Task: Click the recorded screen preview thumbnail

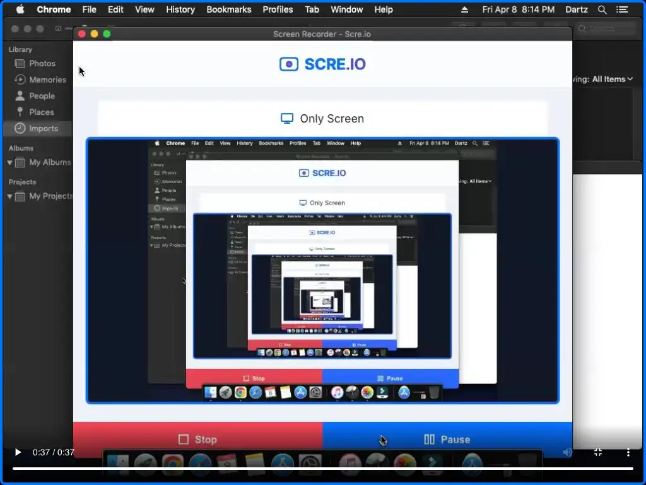Action: (322, 270)
